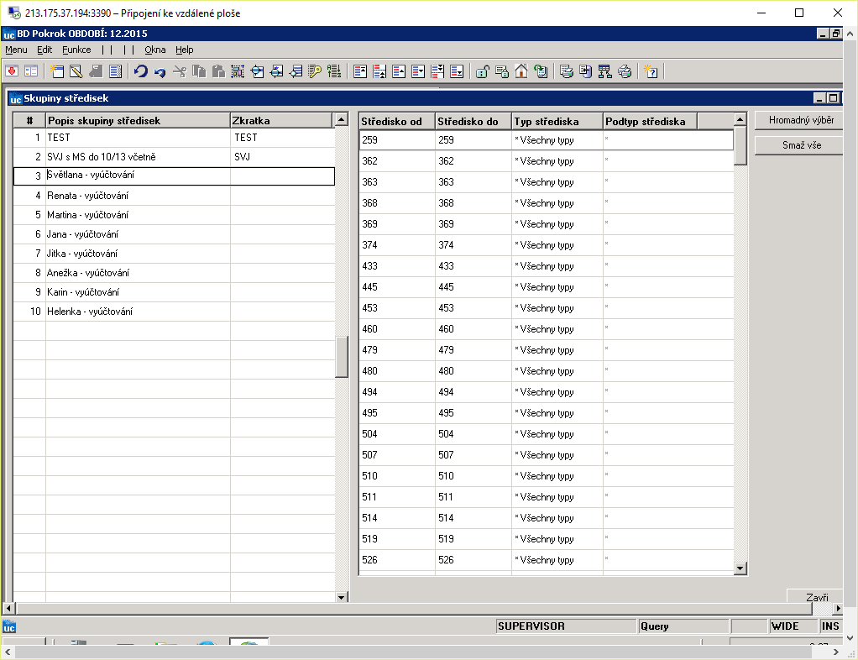Click the house home icon

coord(521,71)
